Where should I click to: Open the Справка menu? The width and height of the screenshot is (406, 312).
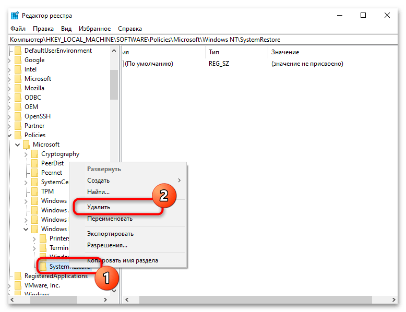(x=130, y=29)
